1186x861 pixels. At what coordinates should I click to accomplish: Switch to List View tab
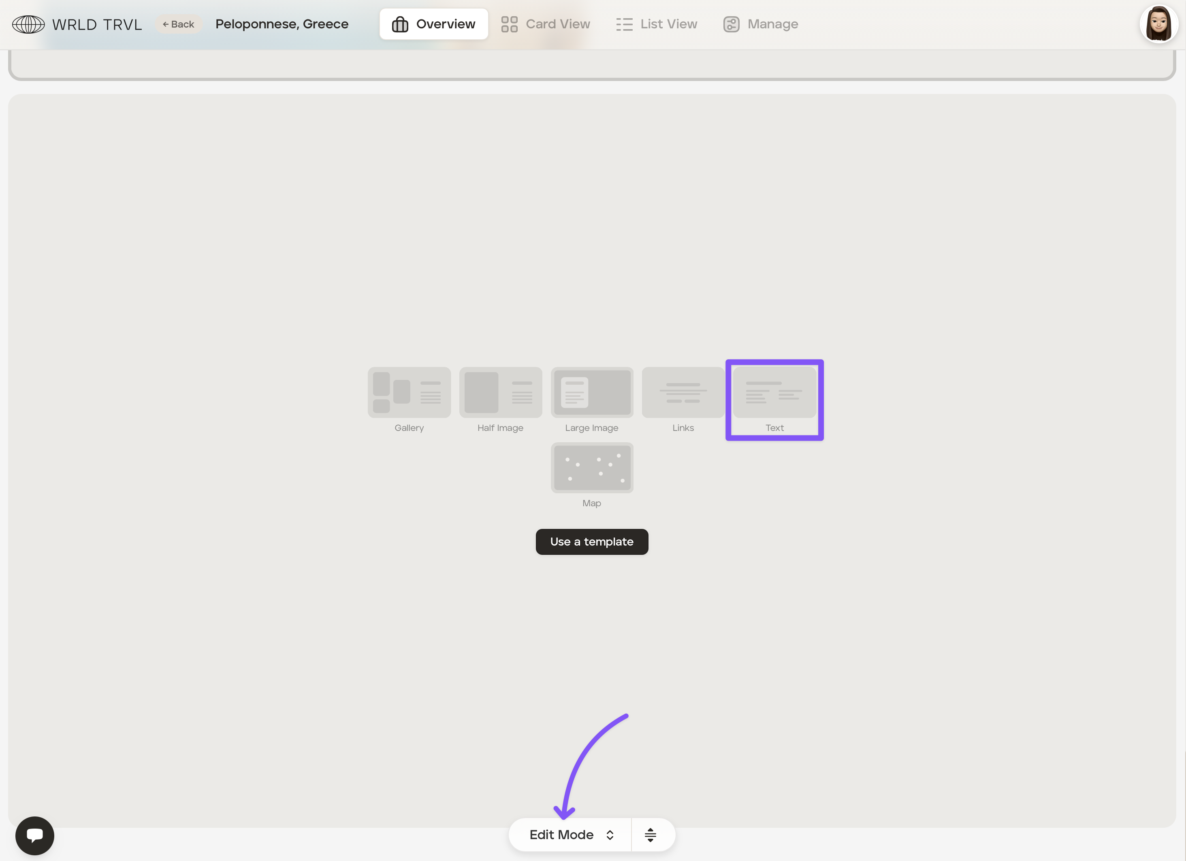[x=656, y=24]
